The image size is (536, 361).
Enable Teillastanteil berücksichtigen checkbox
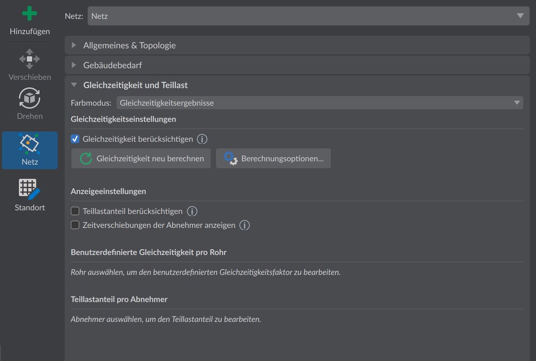click(x=75, y=211)
